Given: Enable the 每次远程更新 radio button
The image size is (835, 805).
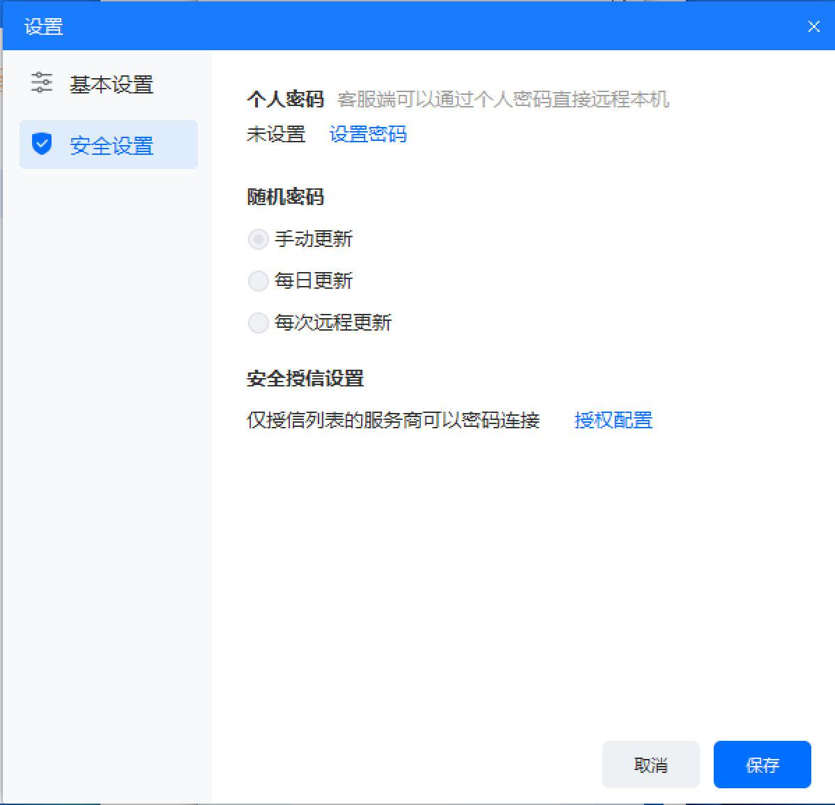Looking at the screenshot, I should click(x=259, y=323).
